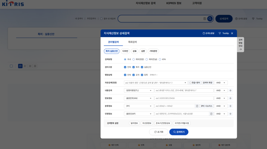The height and width of the screenshot is (149, 267).
Task: Open 검색도움말 in the page header
Action: point(241,19)
